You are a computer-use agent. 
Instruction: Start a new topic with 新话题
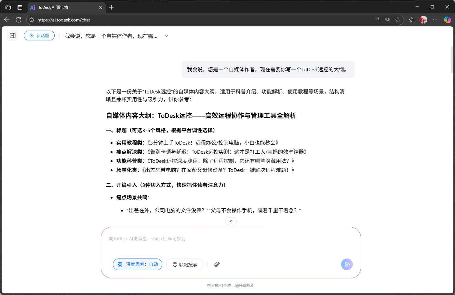click(x=39, y=35)
